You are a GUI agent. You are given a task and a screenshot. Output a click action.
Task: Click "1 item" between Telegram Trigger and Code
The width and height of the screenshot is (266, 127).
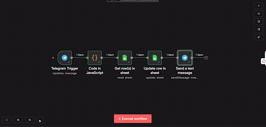80,55
